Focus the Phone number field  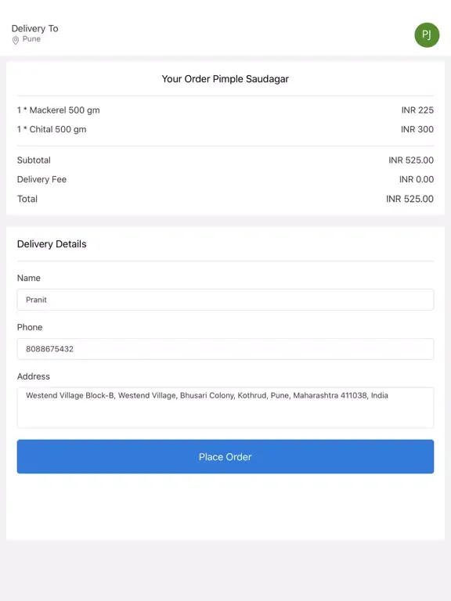225,349
